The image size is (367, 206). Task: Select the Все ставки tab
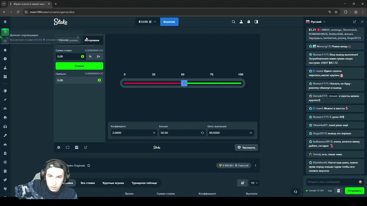[88, 183]
